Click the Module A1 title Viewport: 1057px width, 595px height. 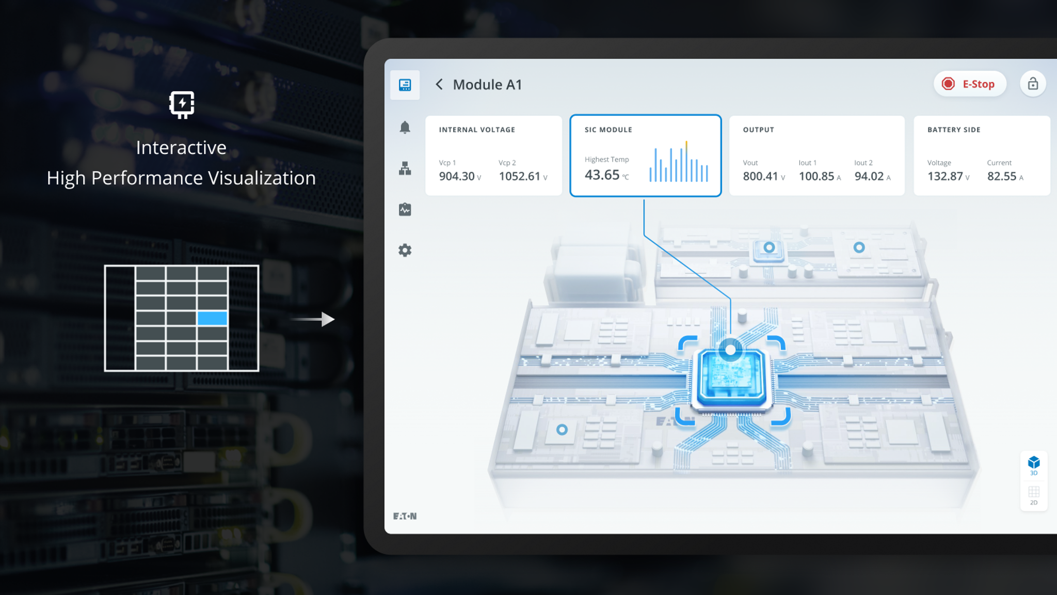487,84
